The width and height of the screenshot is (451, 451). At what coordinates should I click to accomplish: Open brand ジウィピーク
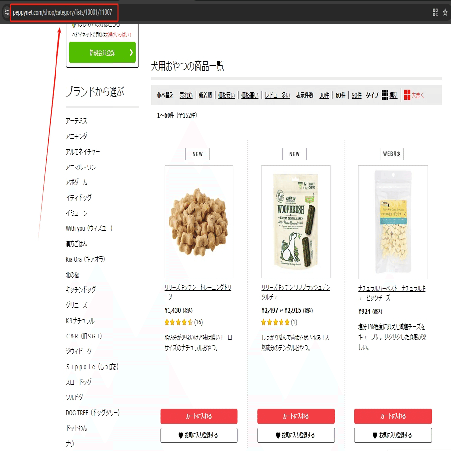79,351
